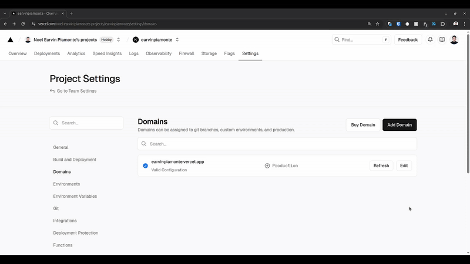Open the documentation book icon
Image resolution: width=470 pixels, height=264 pixels.
(442, 40)
